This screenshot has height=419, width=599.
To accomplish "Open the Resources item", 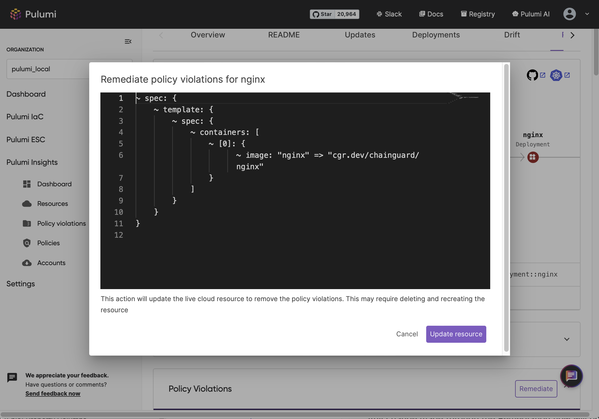I will coord(53,204).
